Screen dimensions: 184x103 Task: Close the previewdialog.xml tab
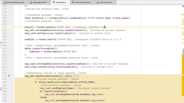[x=26, y=2]
